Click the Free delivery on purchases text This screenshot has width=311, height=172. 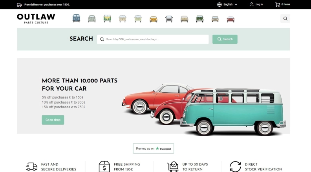tap(47, 5)
